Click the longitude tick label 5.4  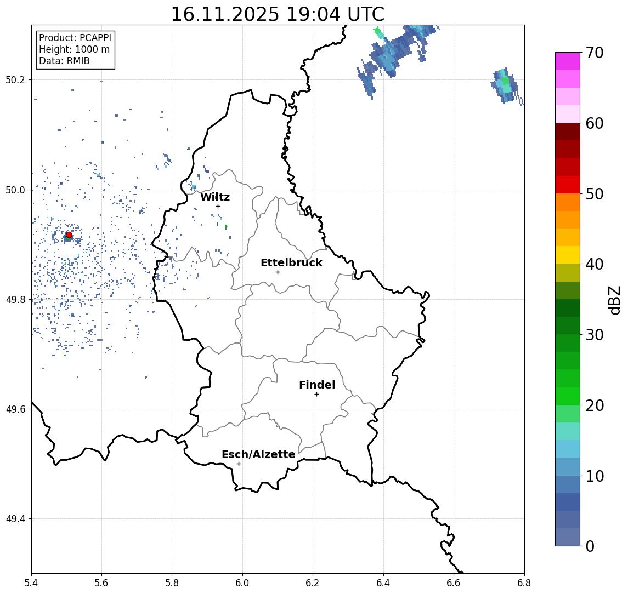[31, 583]
